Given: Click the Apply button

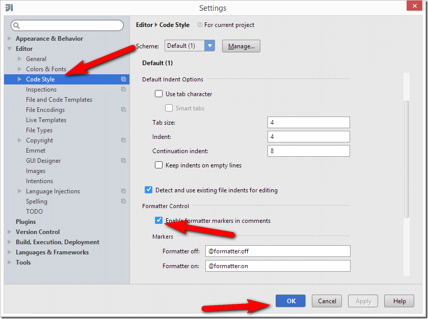Looking at the screenshot, I should 363,301.
